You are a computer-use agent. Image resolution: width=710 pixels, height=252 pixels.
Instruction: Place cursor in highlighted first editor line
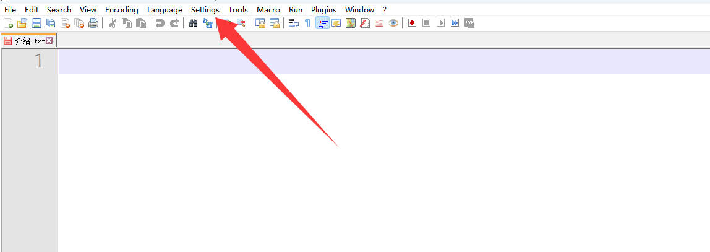pyautogui.click(x=384, y=62)
